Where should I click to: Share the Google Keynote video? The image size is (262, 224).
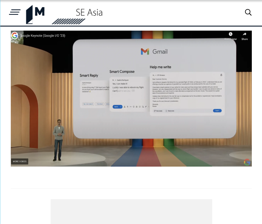245,36
